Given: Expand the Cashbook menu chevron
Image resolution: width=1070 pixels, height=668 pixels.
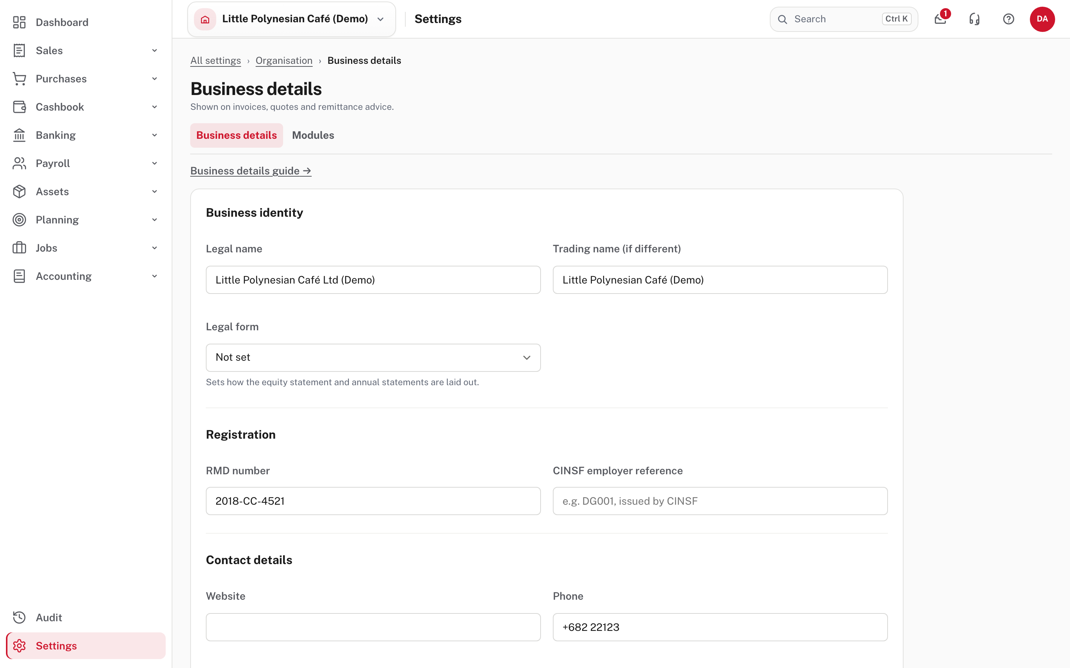Looking at the screenshot, I should point(154,107).
